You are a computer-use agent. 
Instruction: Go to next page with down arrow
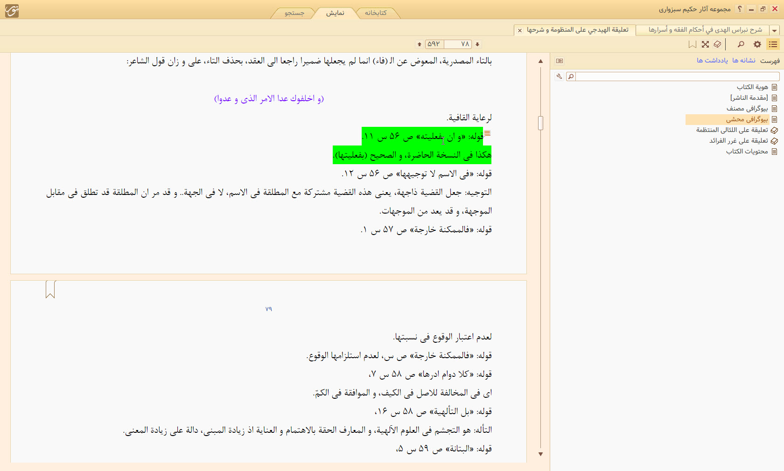(x=477, y=44)
